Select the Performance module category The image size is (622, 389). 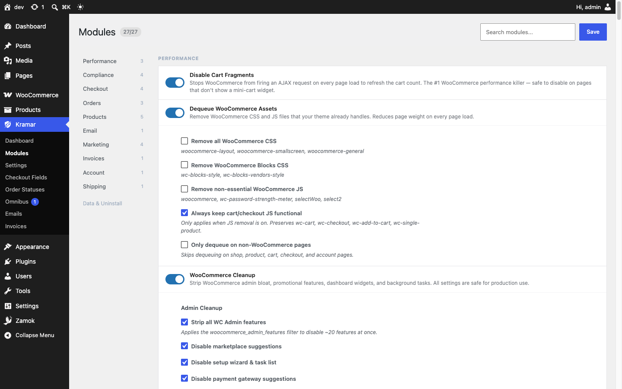tap(113, 61)
